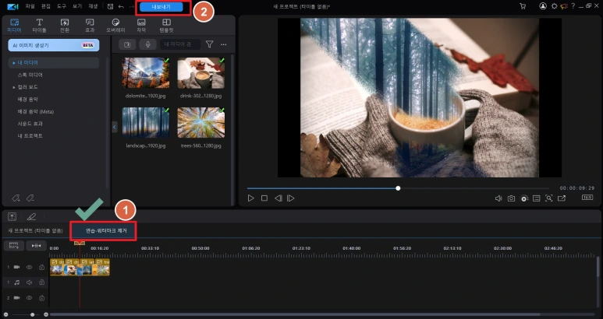
Task: Open the 효과 (Effects) room
Action: tap(90, 26)
